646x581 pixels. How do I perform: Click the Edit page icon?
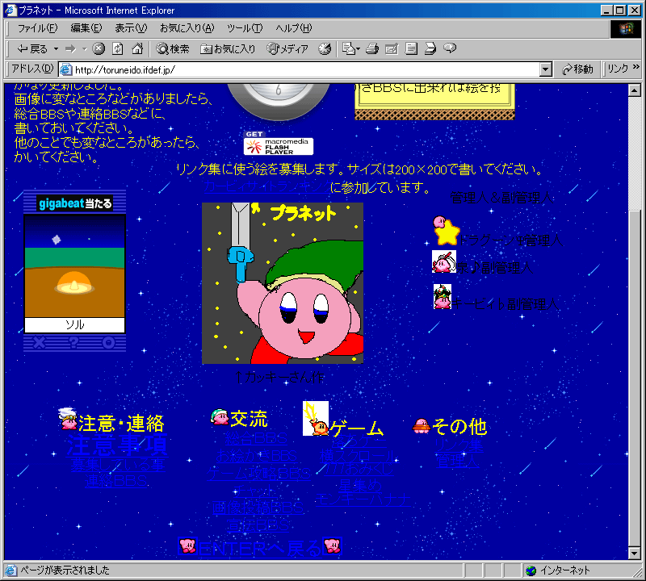pyautogui.click(x=392, y=48)
